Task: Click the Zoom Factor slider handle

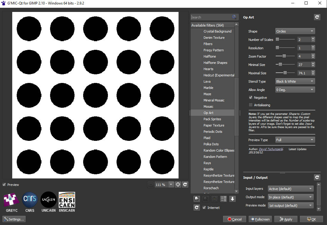Action: 284,56
